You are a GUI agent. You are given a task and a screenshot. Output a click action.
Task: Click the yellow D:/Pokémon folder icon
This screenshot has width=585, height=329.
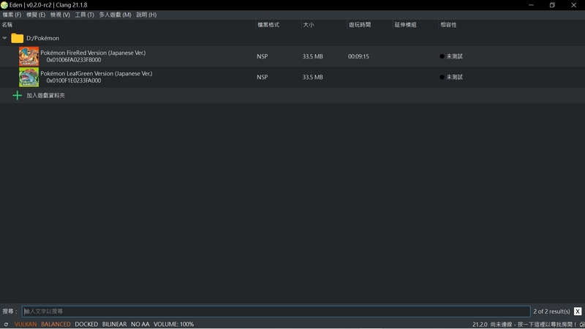click(x=17, y=38)
